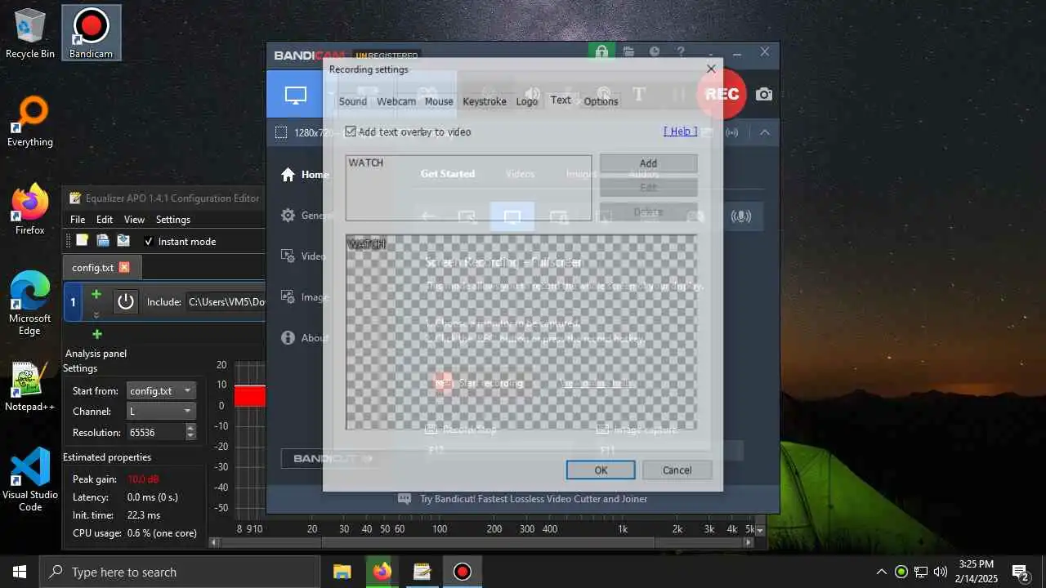This screenshot has height=588, width=1046.
Task: Expand the double chevron in filter row 1
Action: coord(96,314)
